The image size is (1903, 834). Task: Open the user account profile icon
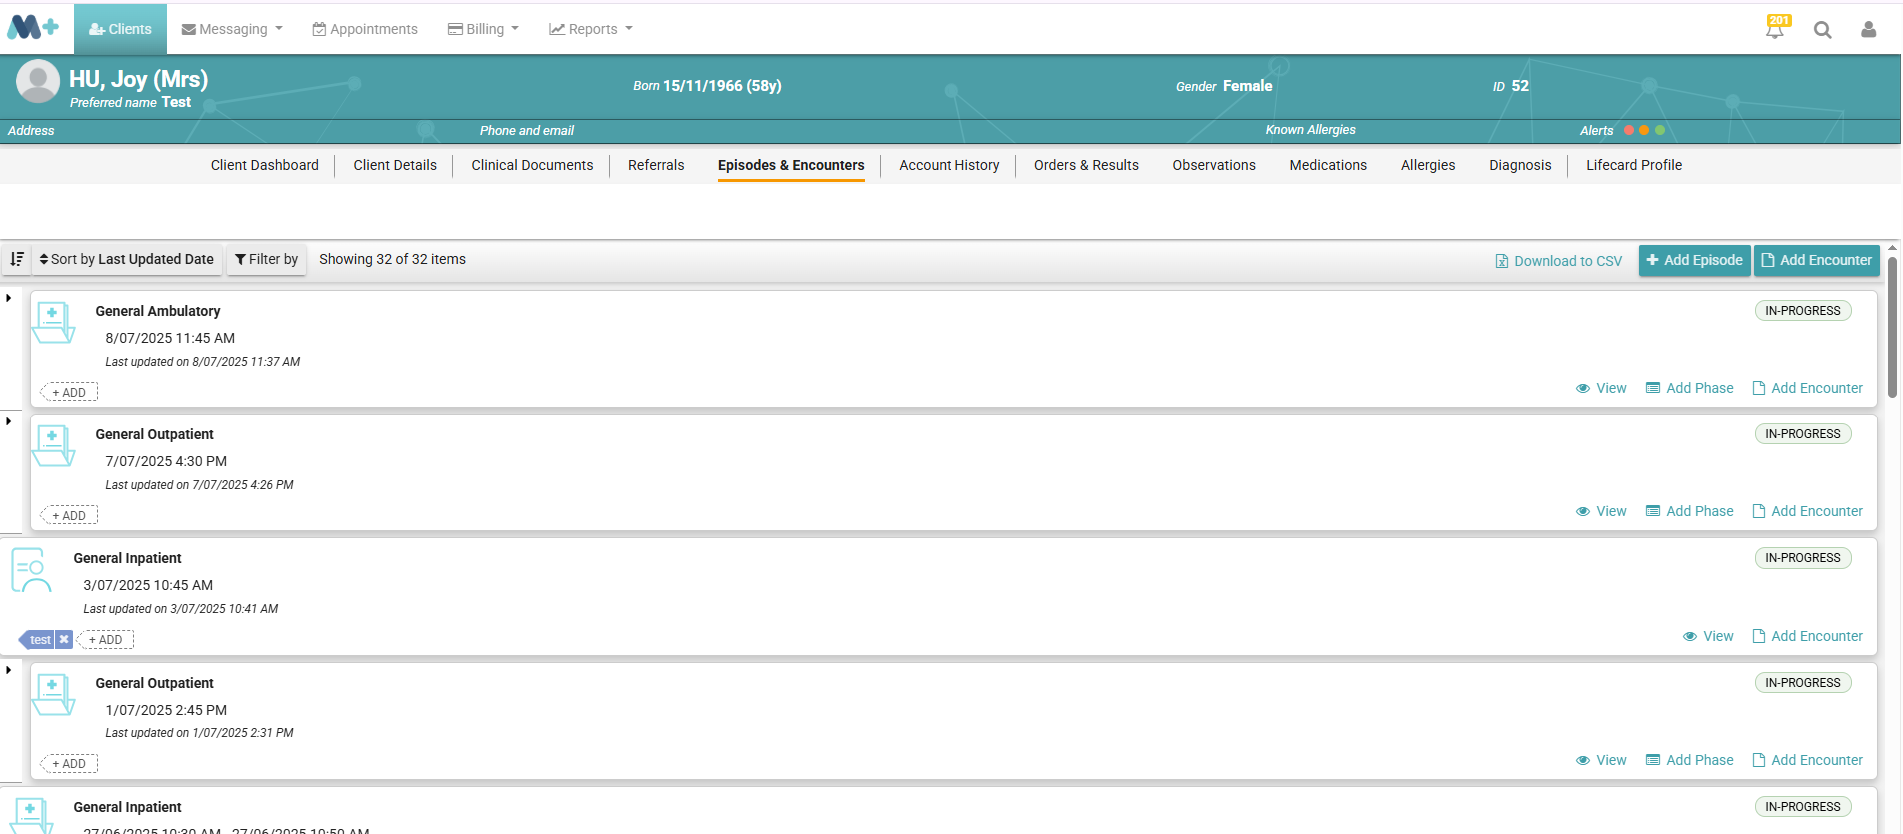coord(1868,30)
